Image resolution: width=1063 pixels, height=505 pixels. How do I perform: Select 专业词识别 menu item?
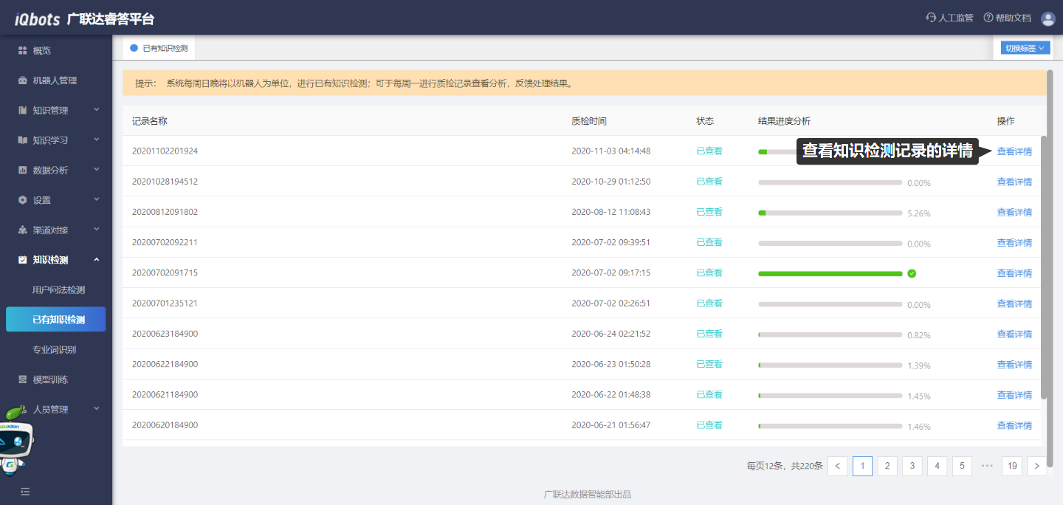[54, 349]
